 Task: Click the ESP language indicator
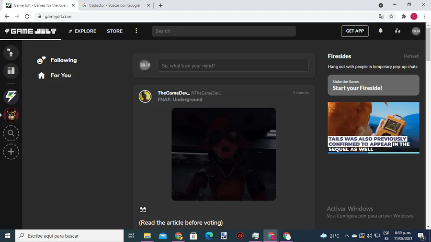click(386, 236)
